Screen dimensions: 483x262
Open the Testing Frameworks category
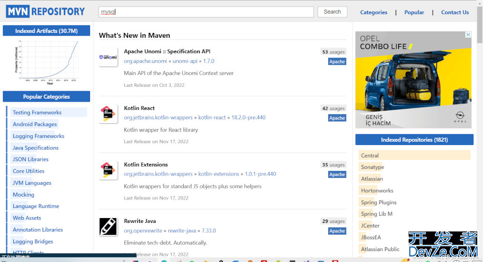(x=37, y=113)
